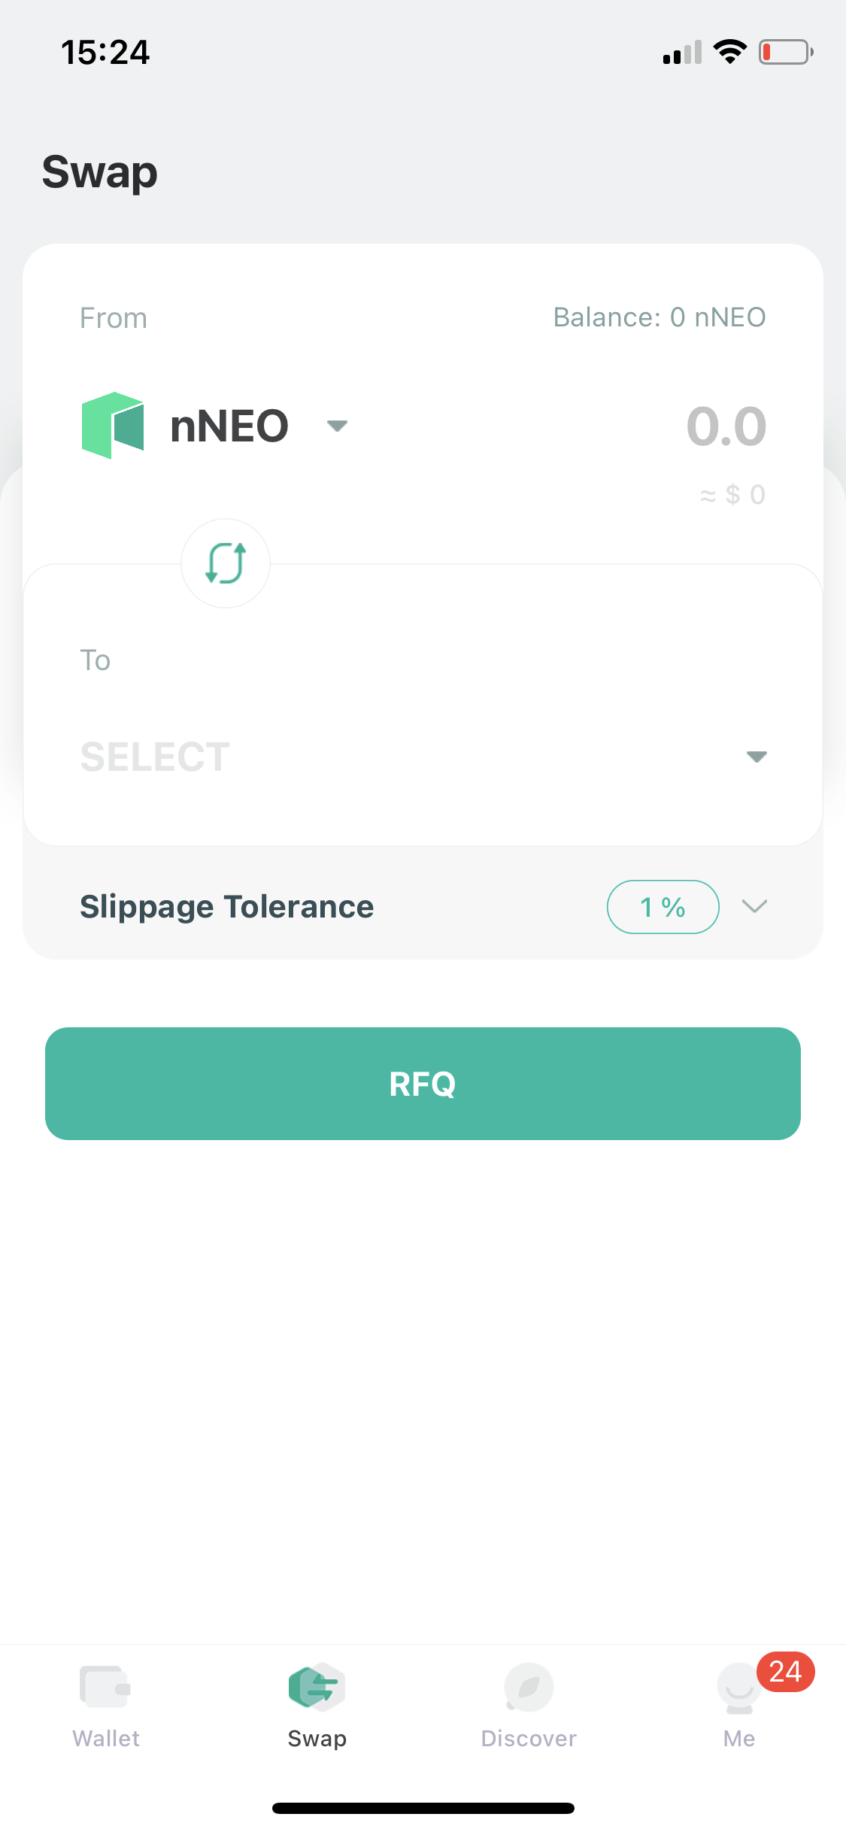Tap the SELECT token placeholder text
The width and height of the screenshot is (846, 1832).
tap(155, 757)
